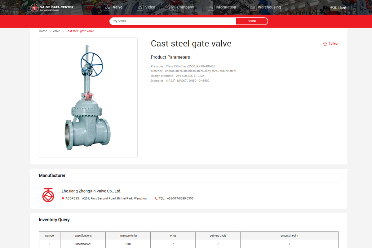Click the Video nav icon

(x=140, y=8)
